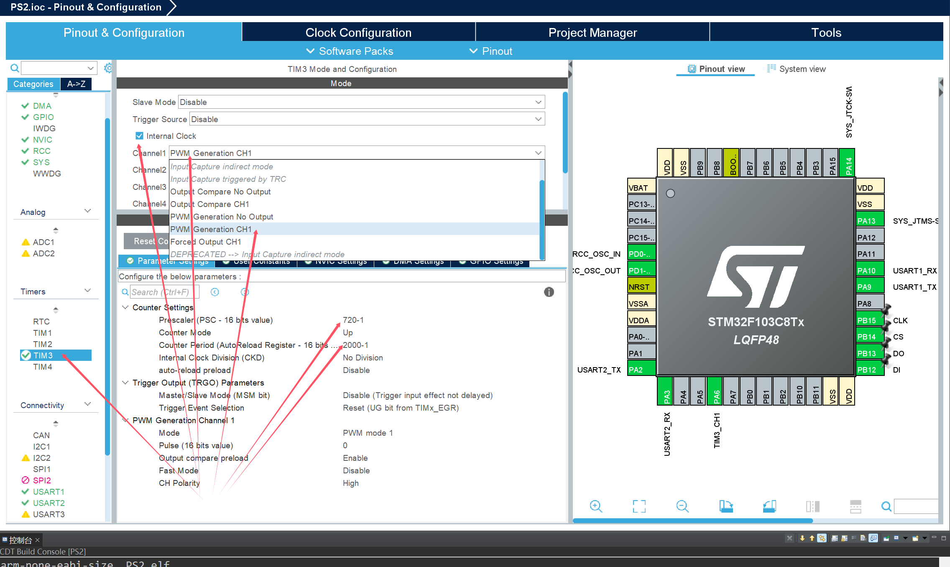The image size is (950, 567).
Task: Collapse the Counter Settings group
Action: pos(125,307)
